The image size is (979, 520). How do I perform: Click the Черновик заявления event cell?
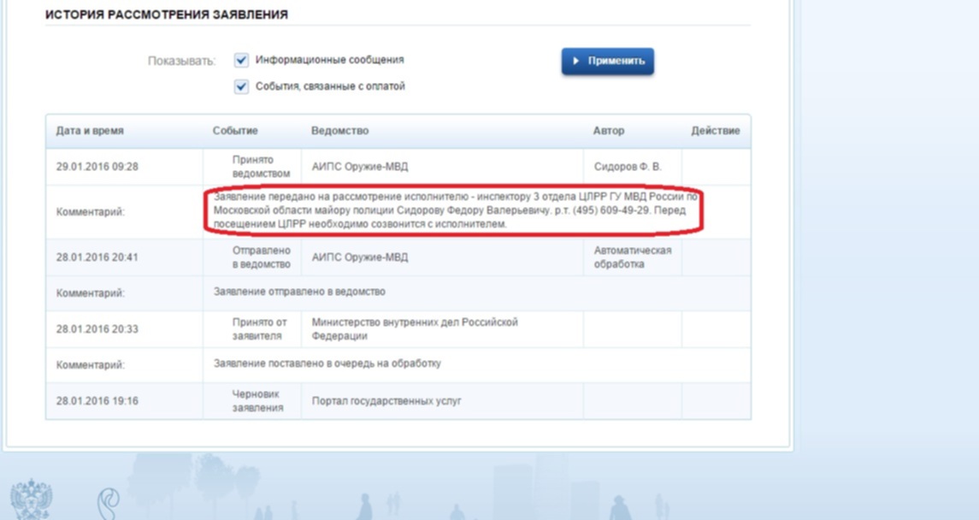tap(255, 401)
